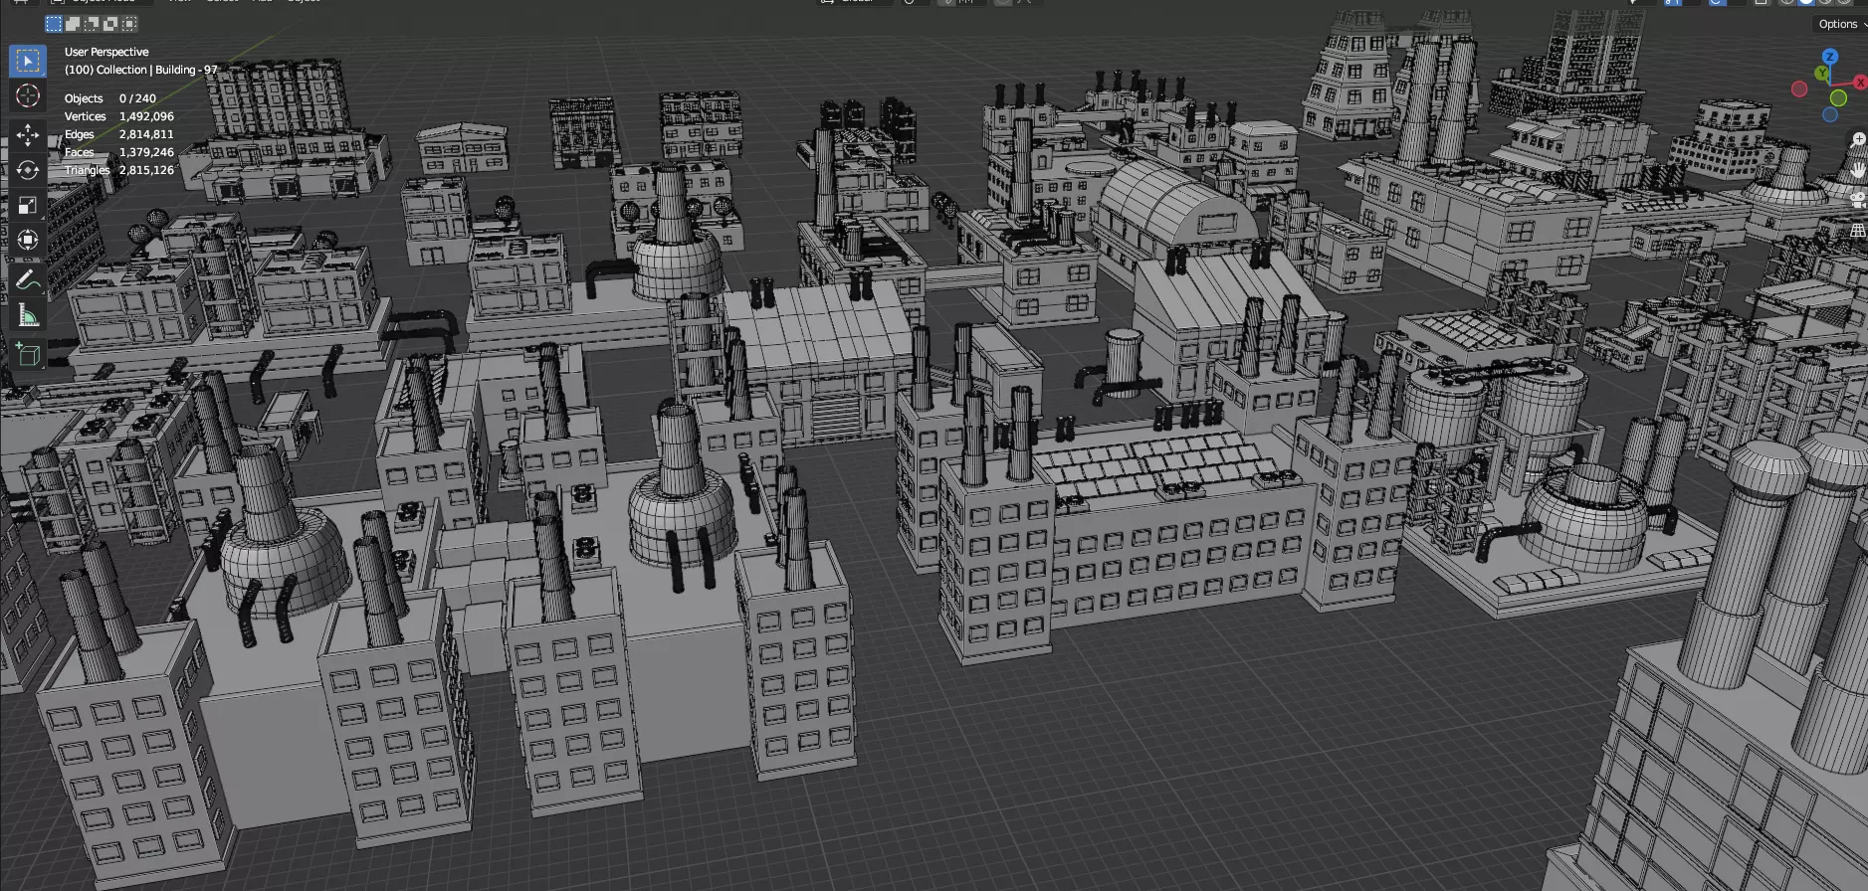The height and width of the screenshot is (891, 1868).
Task: Set selection mode to Subtract
Action: click(92, 23)
